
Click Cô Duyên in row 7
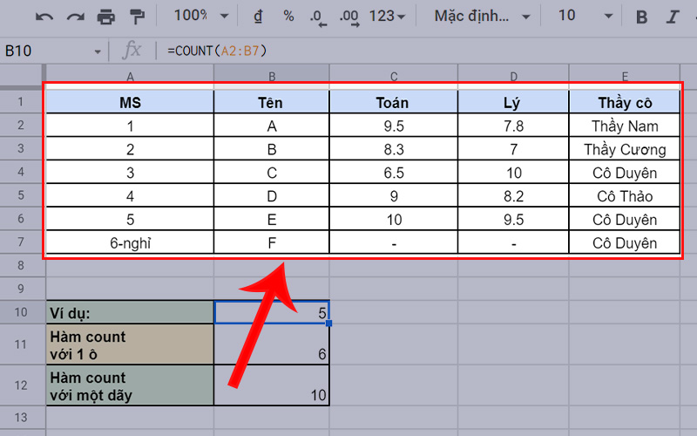click(x=625, y=243)
